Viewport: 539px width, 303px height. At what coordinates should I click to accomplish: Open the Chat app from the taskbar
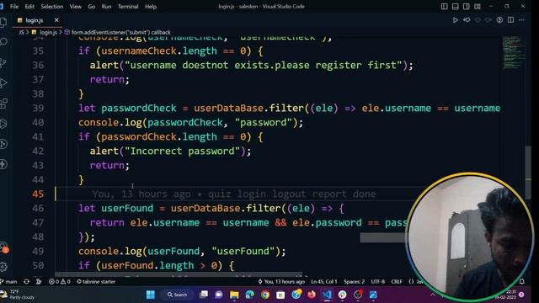(219, 295)
